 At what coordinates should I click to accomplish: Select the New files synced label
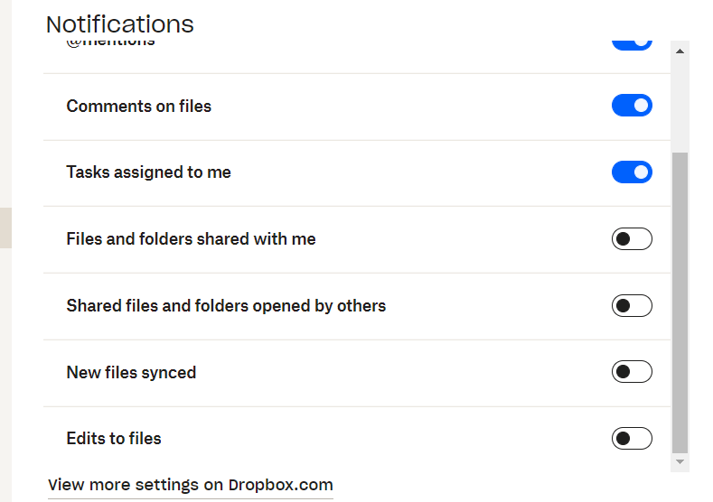131,372
